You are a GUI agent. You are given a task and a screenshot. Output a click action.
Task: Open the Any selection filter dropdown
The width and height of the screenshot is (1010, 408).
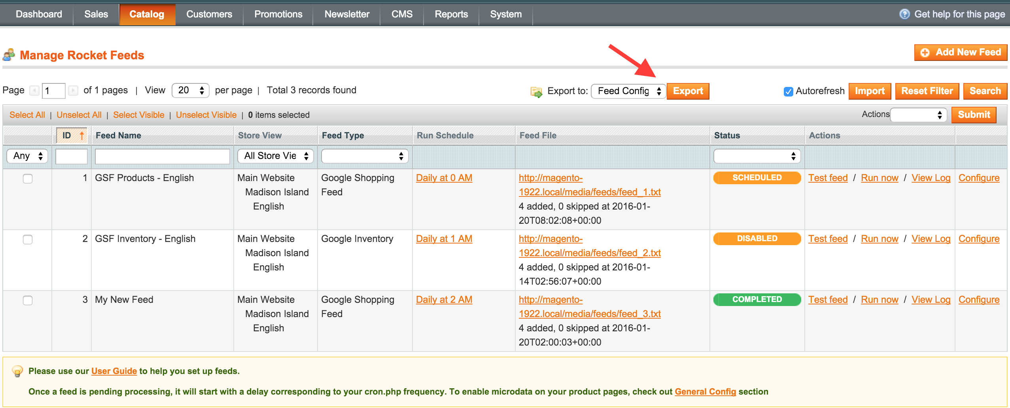coord(27,156)
